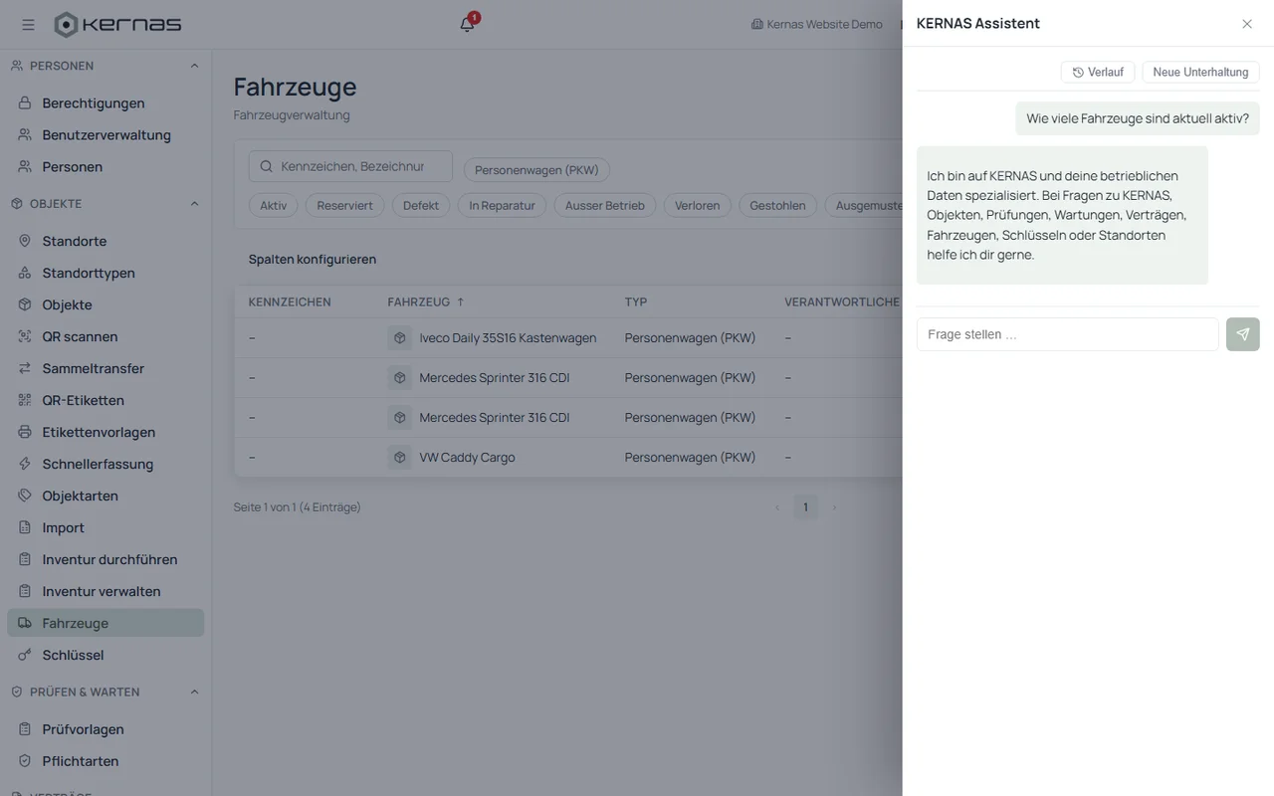Sort by the KENNZEICHEN column header
Screen dimensions: 1274x796
tap(290, 301)
